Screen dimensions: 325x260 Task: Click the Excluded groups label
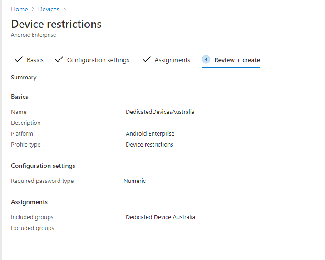tap(32, 228)
